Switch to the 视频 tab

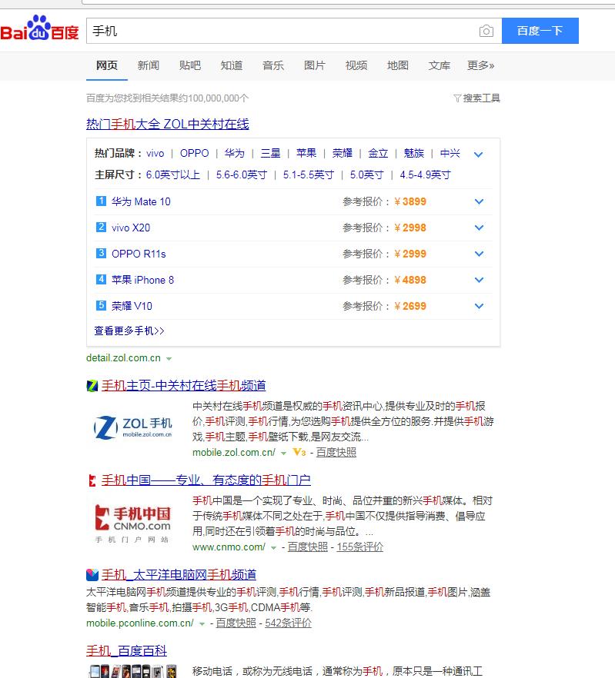coord(356,66)
